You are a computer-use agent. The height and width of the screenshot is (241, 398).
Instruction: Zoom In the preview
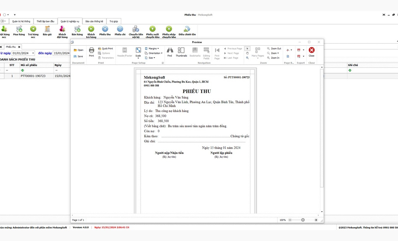(273, 58)
